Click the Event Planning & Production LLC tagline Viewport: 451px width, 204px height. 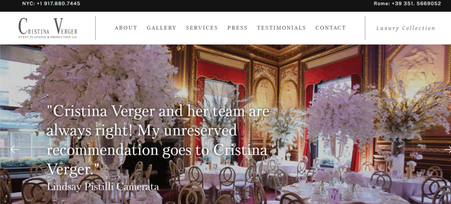48,37
